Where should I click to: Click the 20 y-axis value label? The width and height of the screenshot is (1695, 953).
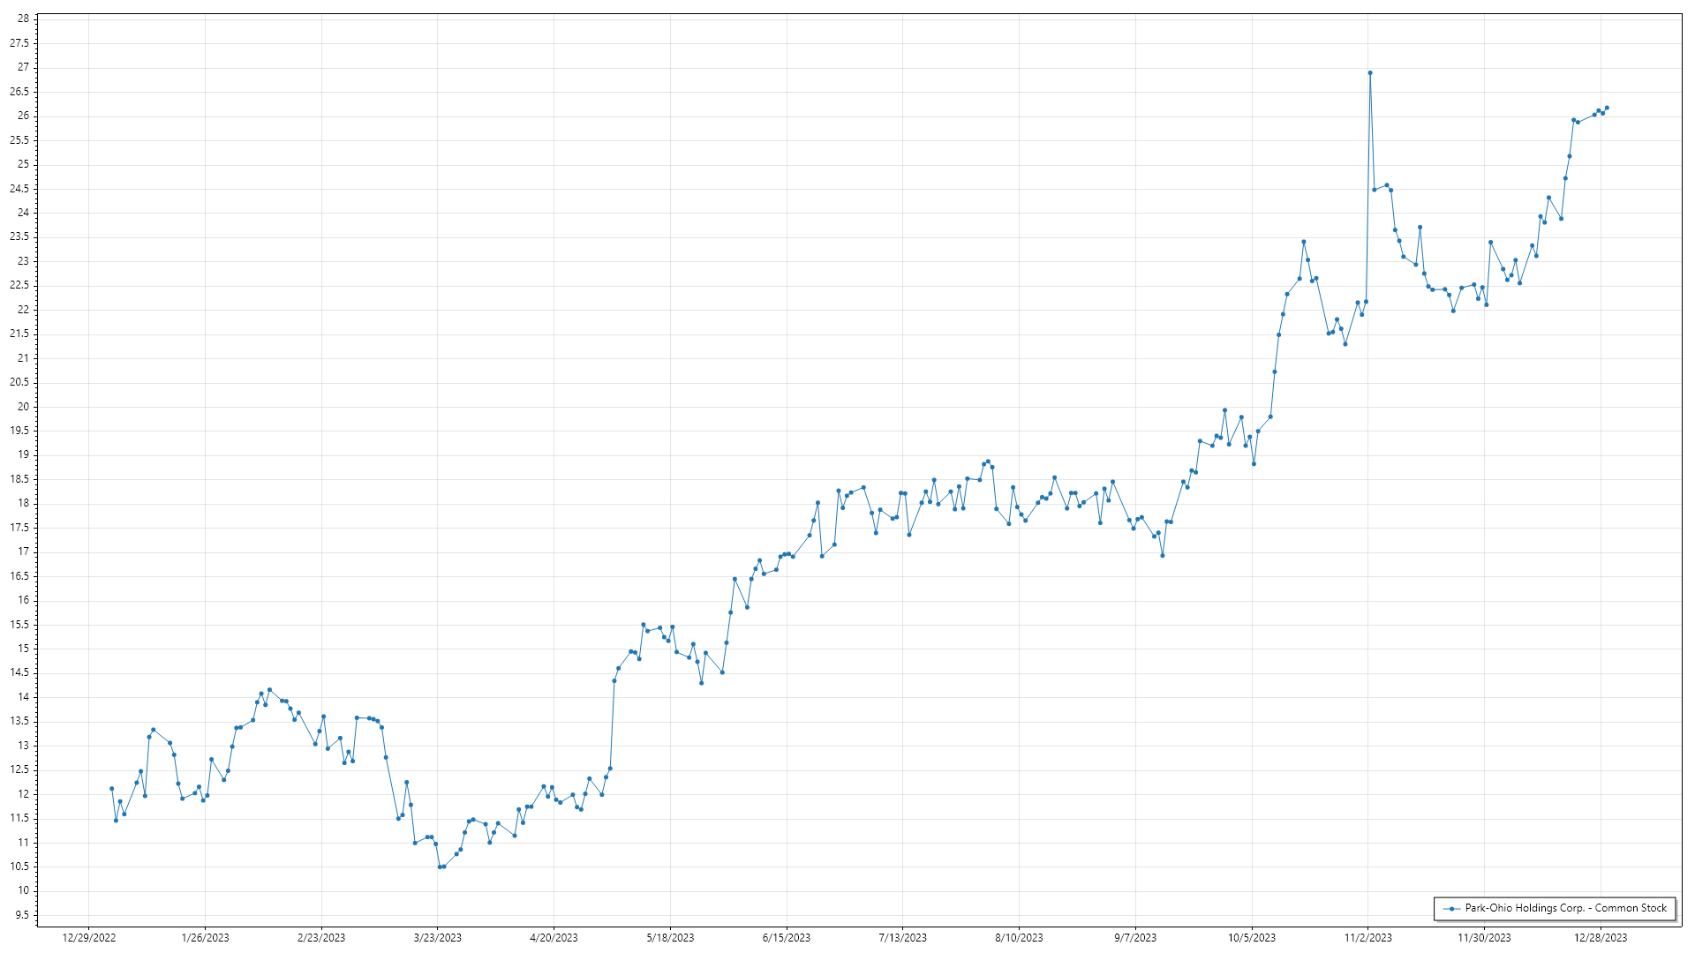tap(23, 407)
